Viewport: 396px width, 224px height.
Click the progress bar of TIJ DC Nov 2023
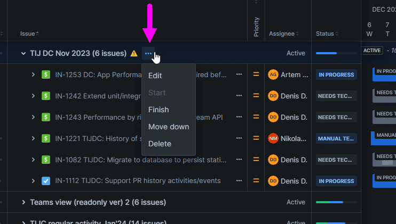pos(336,53)
